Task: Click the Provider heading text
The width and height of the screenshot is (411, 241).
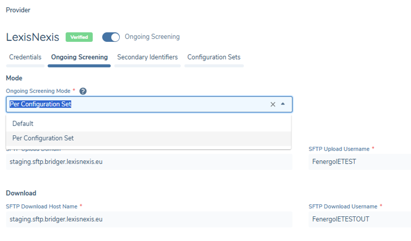Action: point(18,10)
